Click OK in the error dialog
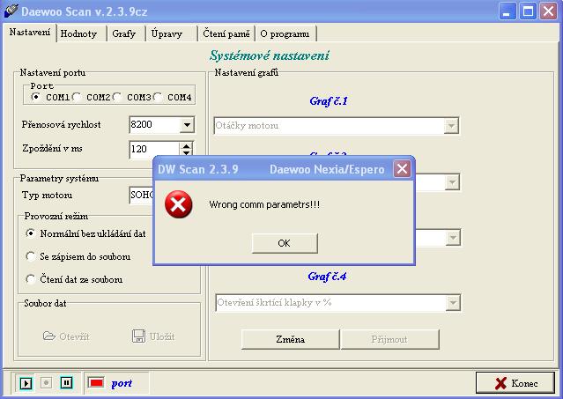This screenshot has height=399, width=563. (285, 243)
